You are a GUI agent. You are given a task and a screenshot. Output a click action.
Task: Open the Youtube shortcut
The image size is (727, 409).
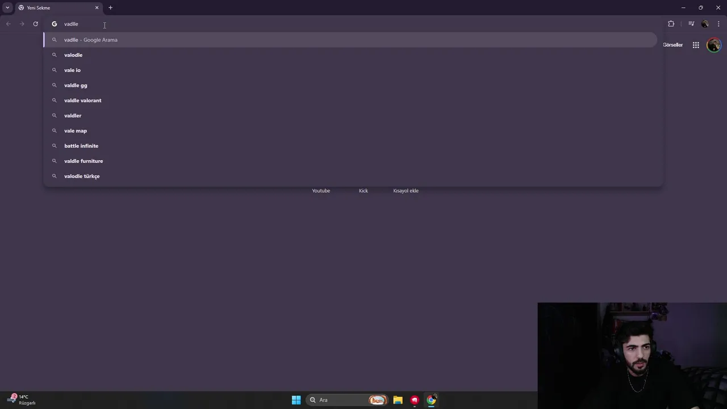pyautogui.click(x=321, y=190)
